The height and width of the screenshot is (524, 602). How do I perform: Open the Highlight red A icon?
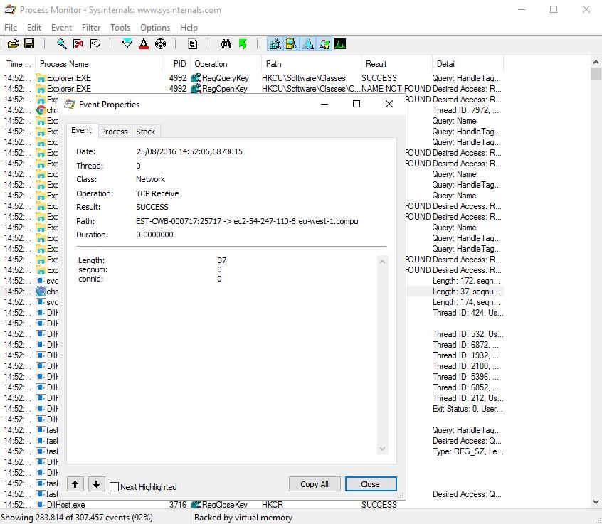(144, 44)
